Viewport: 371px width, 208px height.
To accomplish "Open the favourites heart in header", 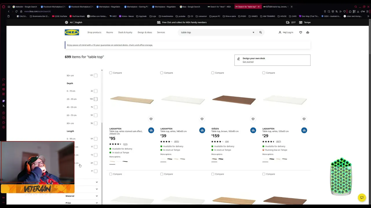I will [301, 32].
